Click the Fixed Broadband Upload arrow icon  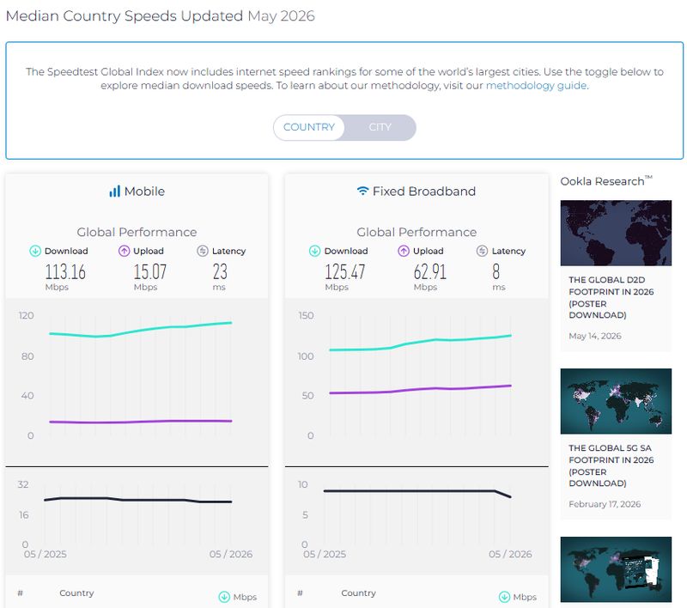(404, 251)
